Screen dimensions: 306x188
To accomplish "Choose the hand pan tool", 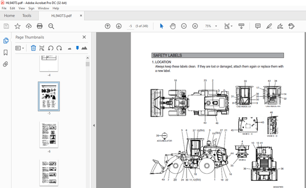I will click(173, 26).
